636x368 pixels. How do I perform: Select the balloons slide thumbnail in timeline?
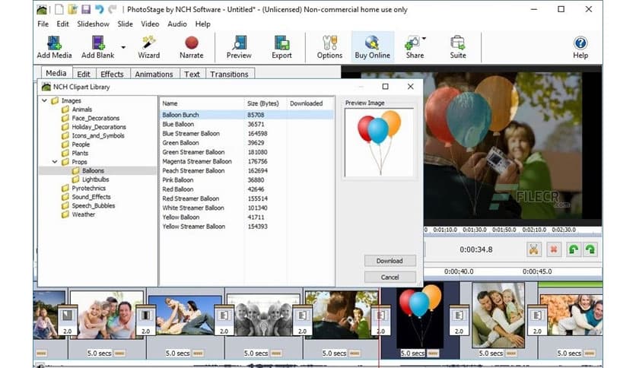pyautogui.click(x=420, y=316)
